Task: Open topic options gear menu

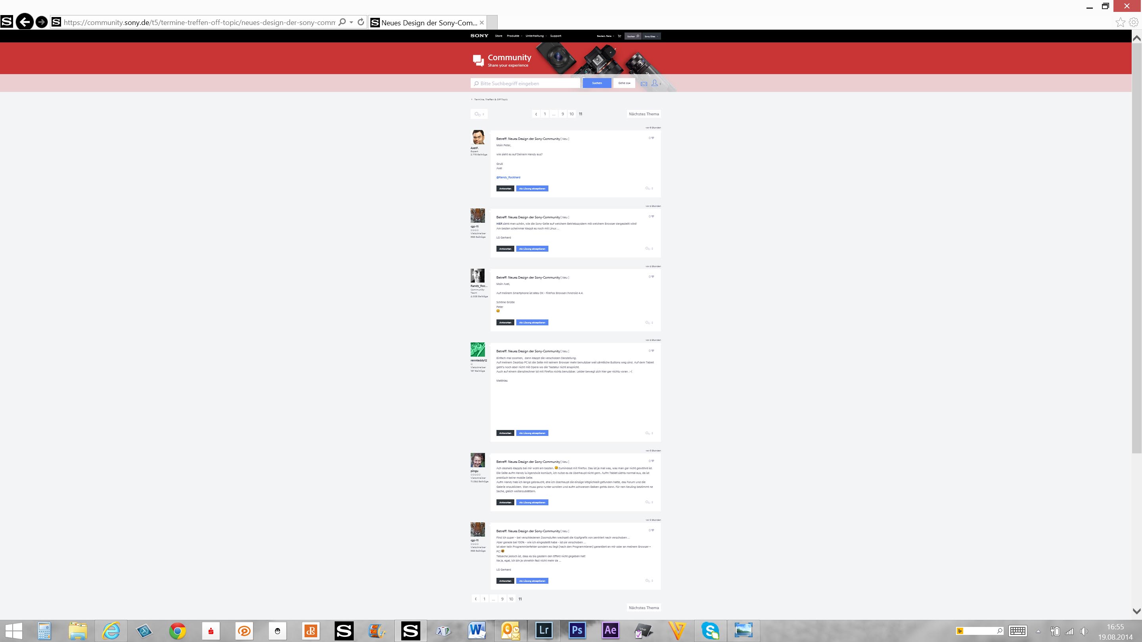Action: [479, 114]
